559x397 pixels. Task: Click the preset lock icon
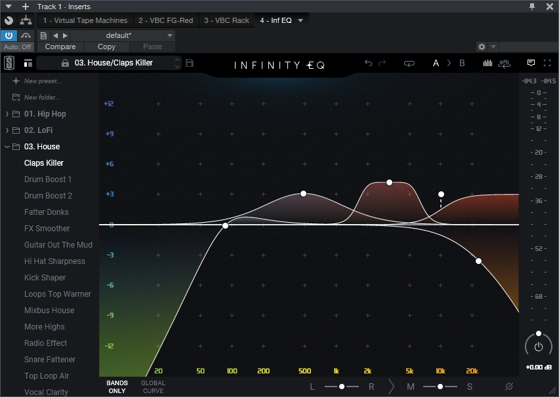pyautogui.click(x=65, y=63)
